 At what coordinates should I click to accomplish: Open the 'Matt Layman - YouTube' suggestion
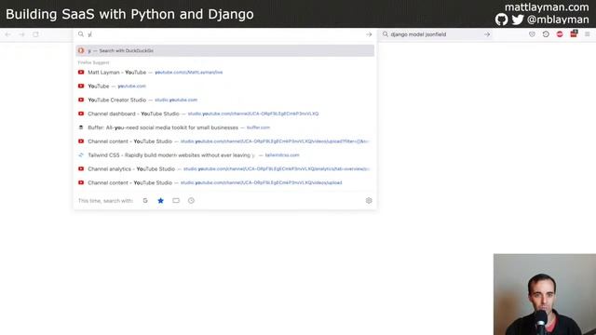224,73
